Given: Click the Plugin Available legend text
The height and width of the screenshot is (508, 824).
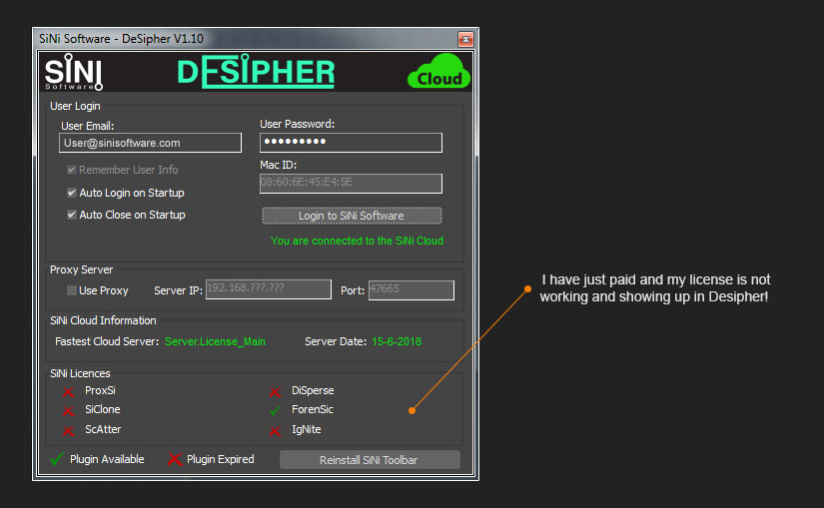Looking at the screenshot, I should coord(107,459).
